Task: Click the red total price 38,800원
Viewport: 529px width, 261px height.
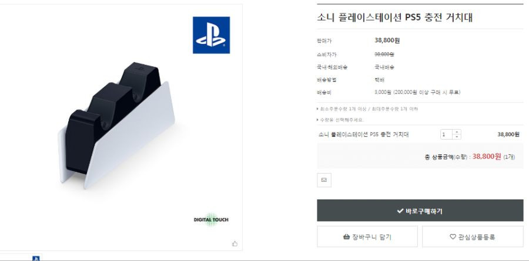Action: (487, 156)
